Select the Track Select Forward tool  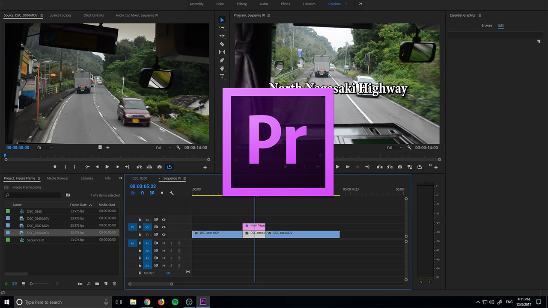click(222, 28)
